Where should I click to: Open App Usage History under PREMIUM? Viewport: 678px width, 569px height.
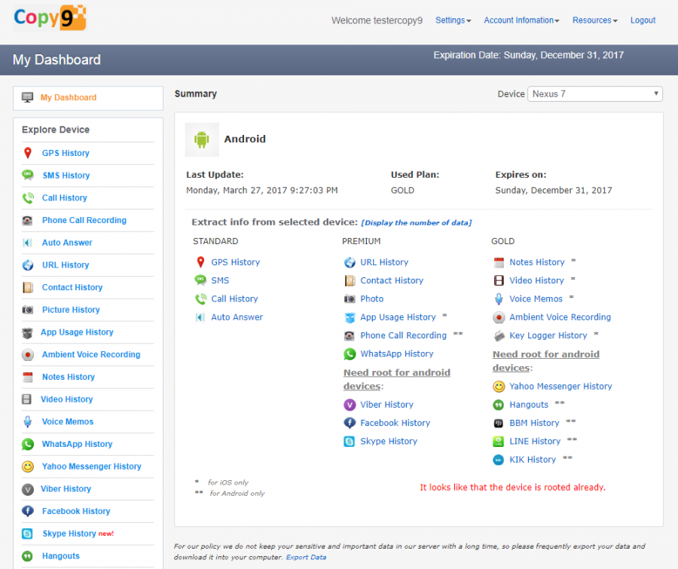398,317
